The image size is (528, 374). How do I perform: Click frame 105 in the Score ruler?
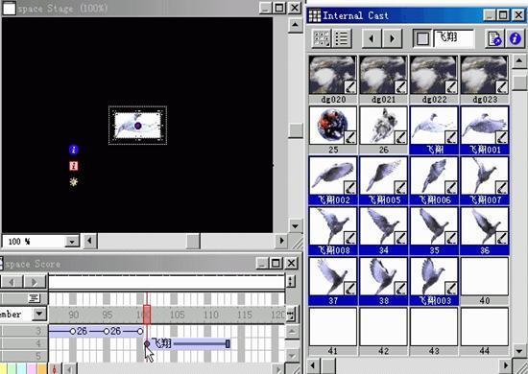177,315
